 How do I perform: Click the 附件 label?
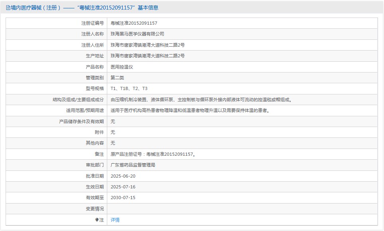click(99, 132)
